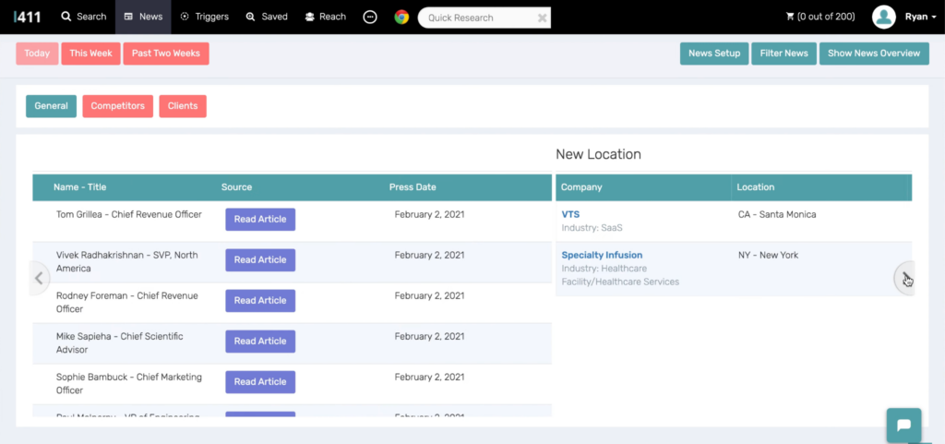945x444 pixels.
Task: Expand the Ryan account dropdown
Action: [x=920, y=17]
